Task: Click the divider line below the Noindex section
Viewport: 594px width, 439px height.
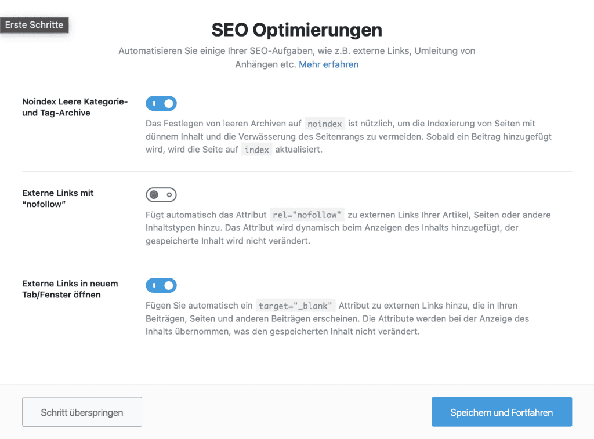Action: click(x=296, y=172)
